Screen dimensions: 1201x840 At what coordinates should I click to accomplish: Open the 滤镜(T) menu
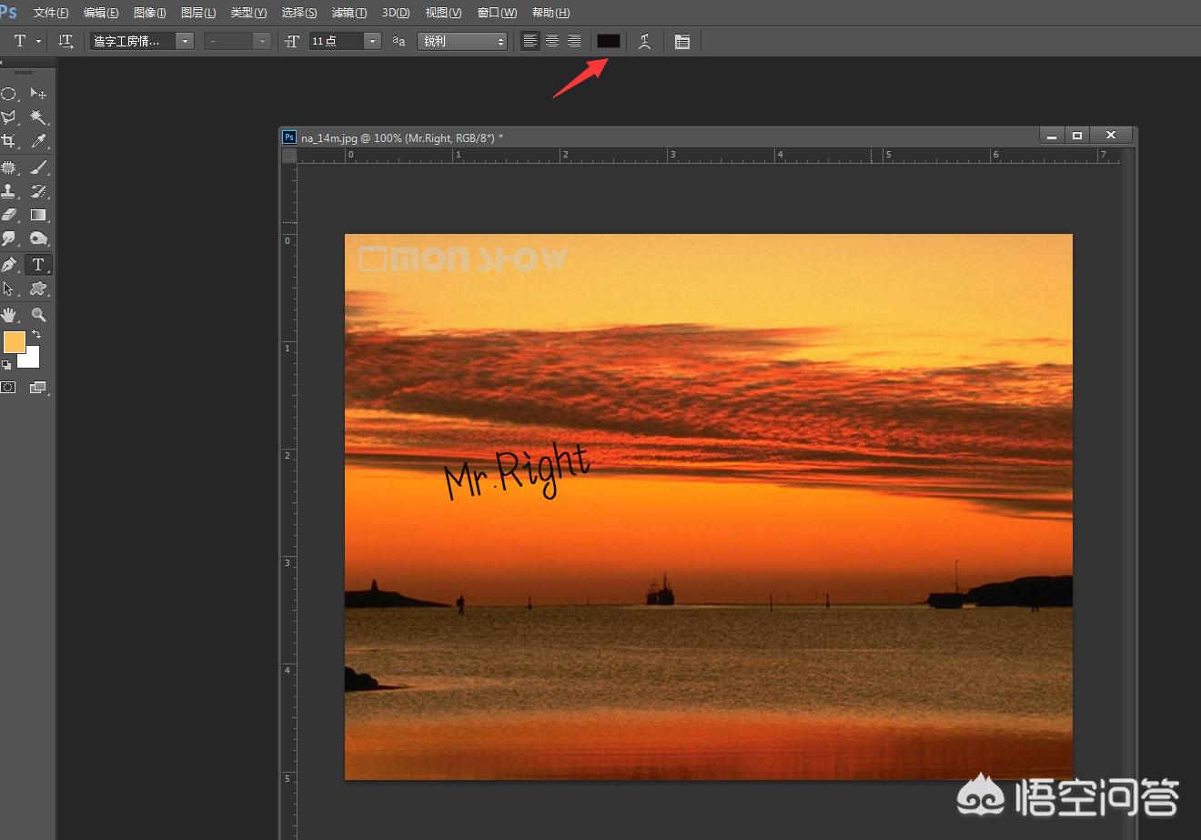[x=349, y=13]
